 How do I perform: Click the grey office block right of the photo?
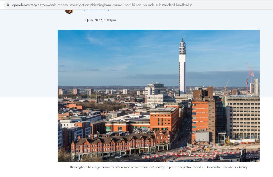[243, 118]
